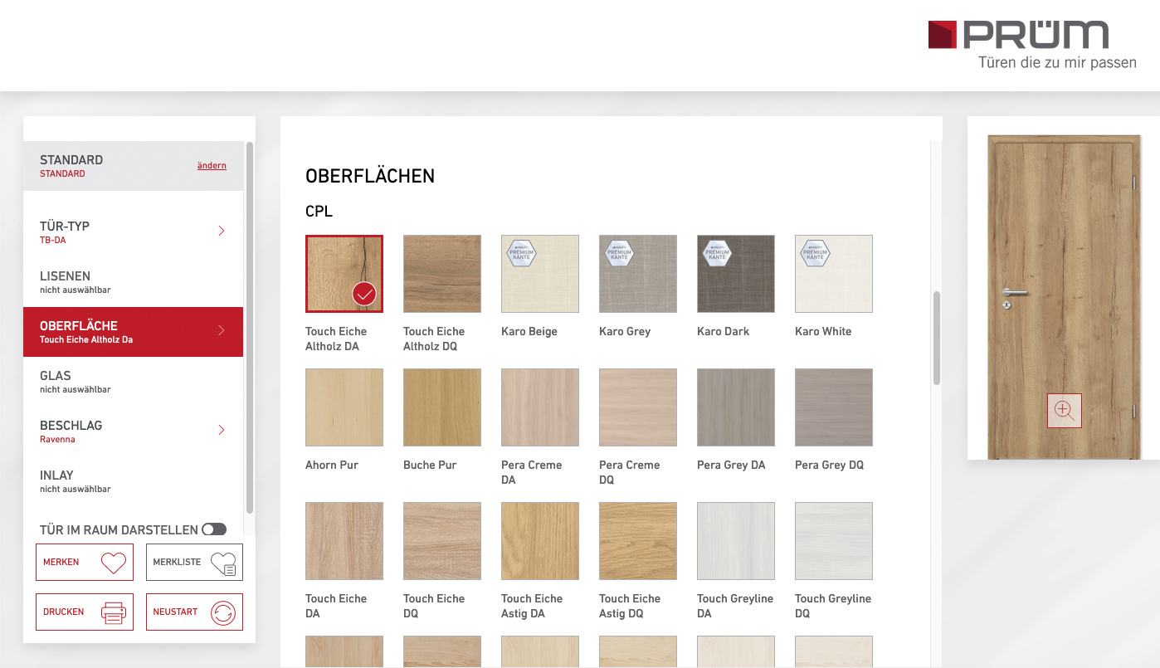1160x668 pixels.
Task: Click the 'Oberflächen' heading
Action: (370, 176)
